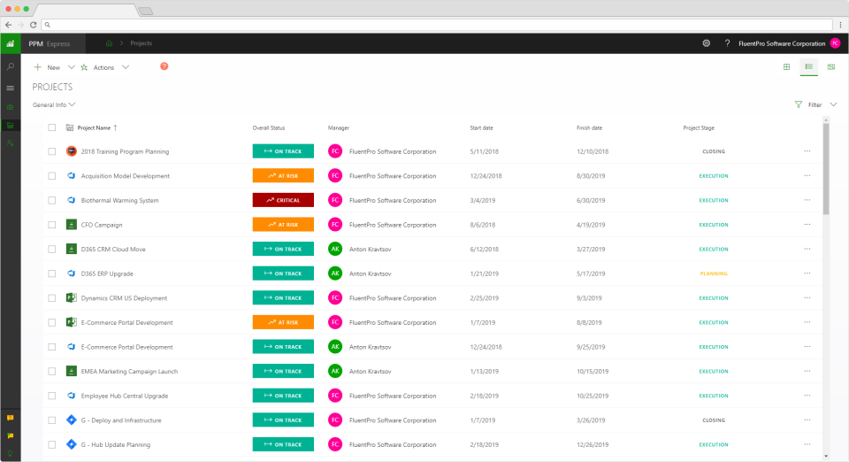Image resolution: width=849 pixels, height=462 pixels.
Task: Click the Filter button label
Action: [815, 105]
